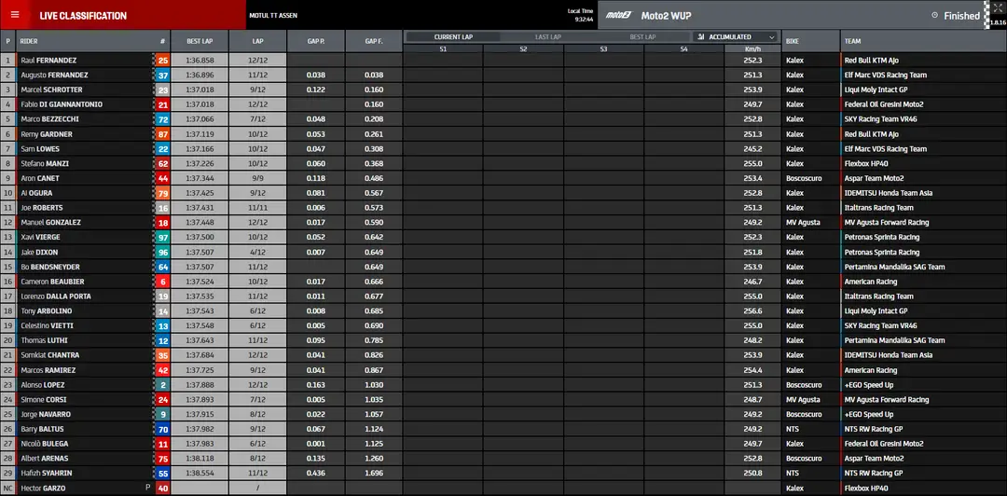Click the GAP F. column header

pos(374,41)
